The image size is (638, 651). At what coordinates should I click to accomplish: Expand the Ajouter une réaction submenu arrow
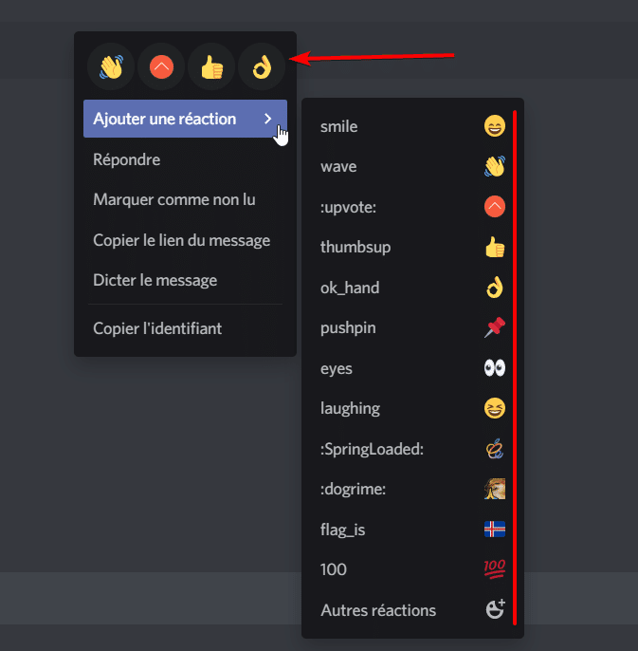268,119
